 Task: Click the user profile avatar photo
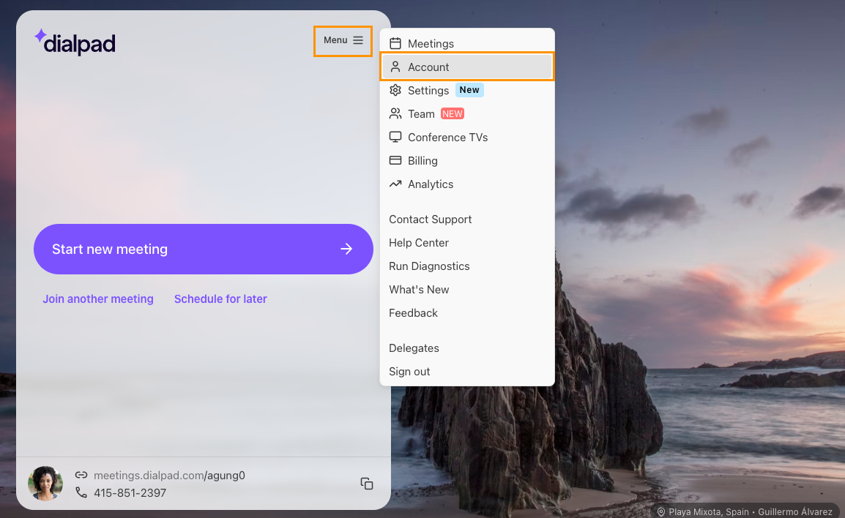pyautogui.click(x=45, y=484)
